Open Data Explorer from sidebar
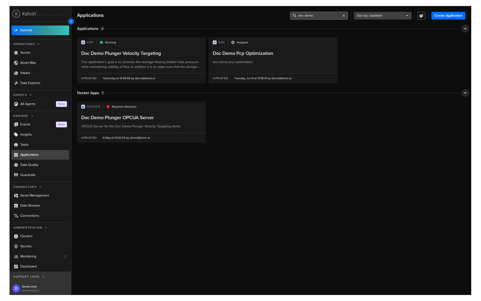Viewport: 481px width, 301px height. 40,83
